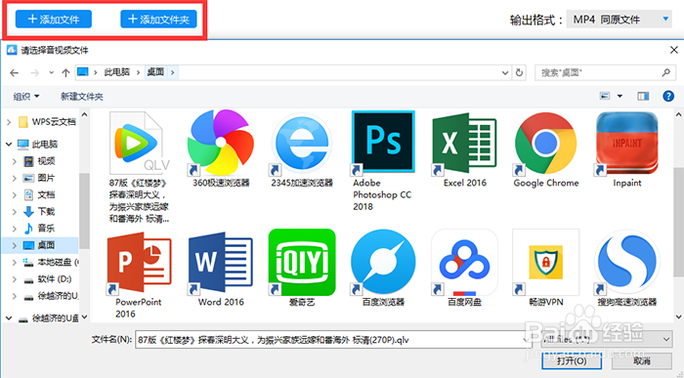
Task: Open 软件 (D:) drive in sidebar
Action: click(48, 279)
